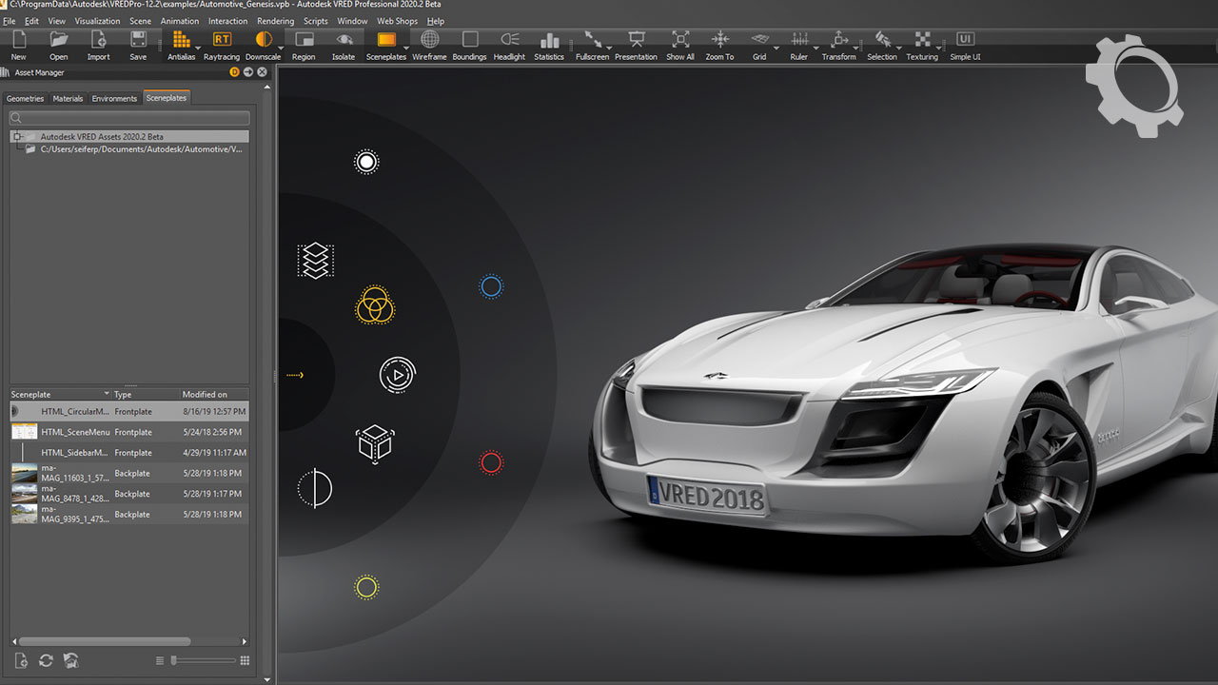Start Presentation mode from the toolbar

coord(636,40)
